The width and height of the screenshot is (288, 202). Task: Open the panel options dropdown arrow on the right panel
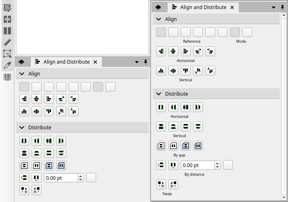point(274,7)
